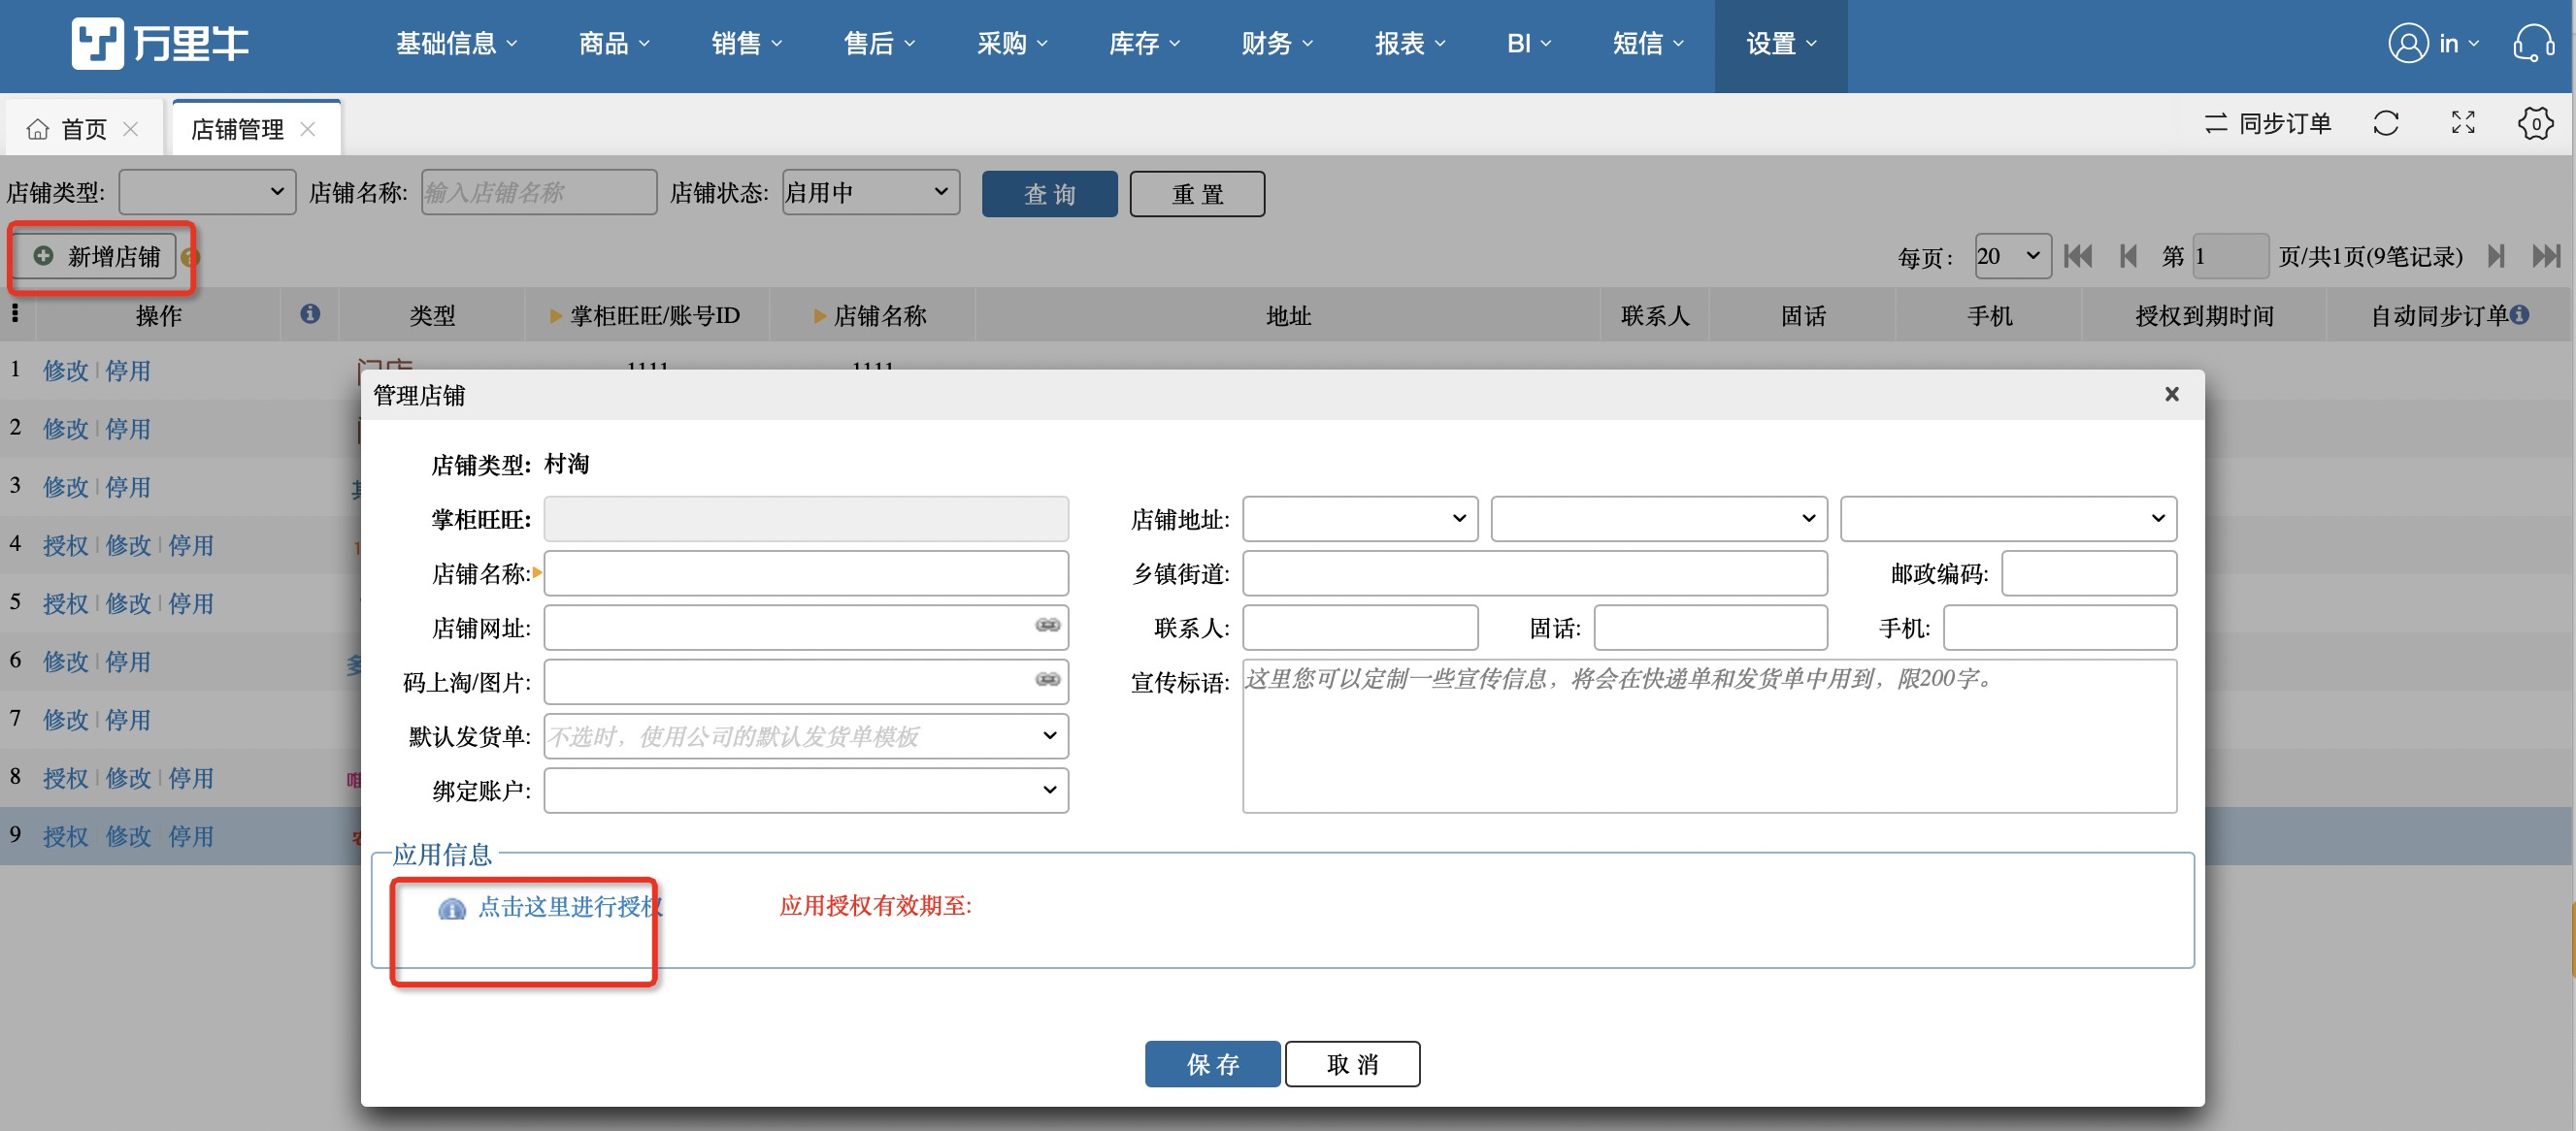The image size is (2576, 1131).
Task: Open the user account icon
Action: (2408, 43)
